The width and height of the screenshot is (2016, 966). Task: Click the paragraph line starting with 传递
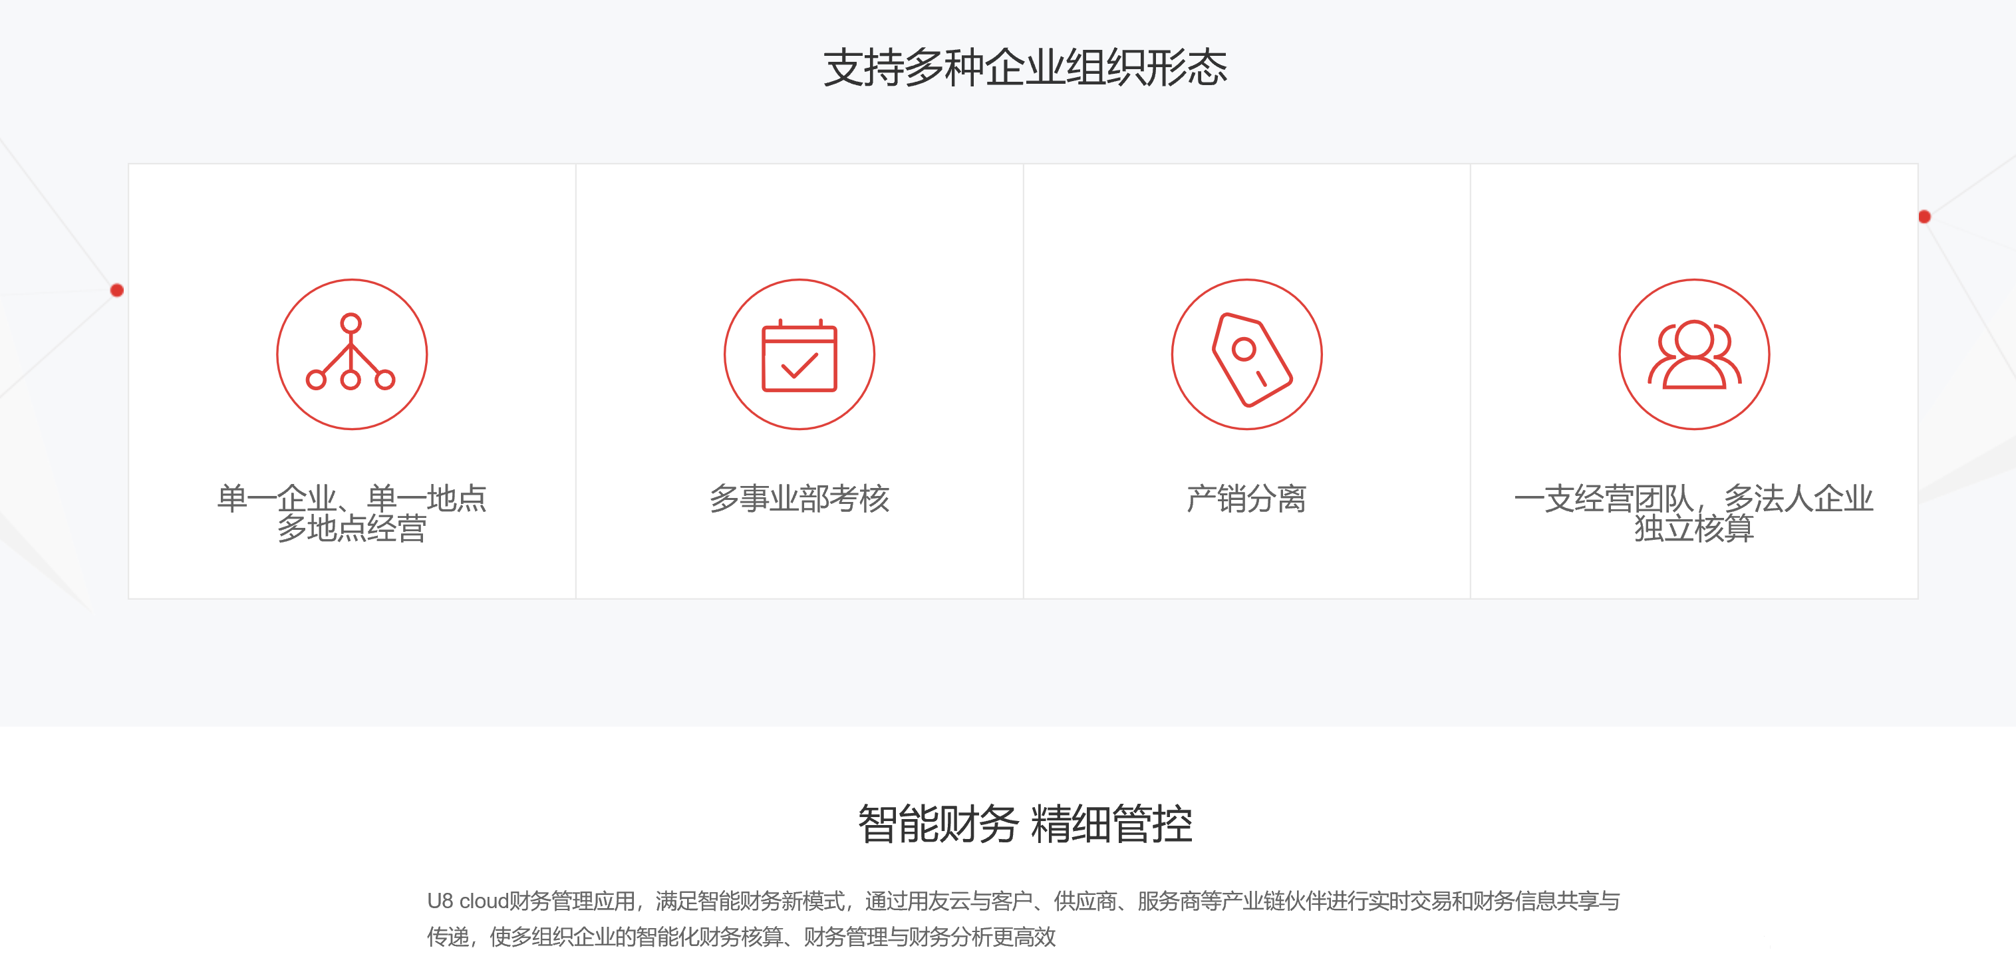click(740, 936)
